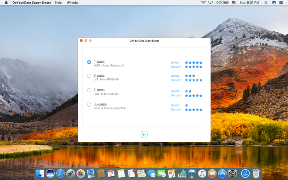Open System Preferences gear in dock

click(x=232, y=174)
